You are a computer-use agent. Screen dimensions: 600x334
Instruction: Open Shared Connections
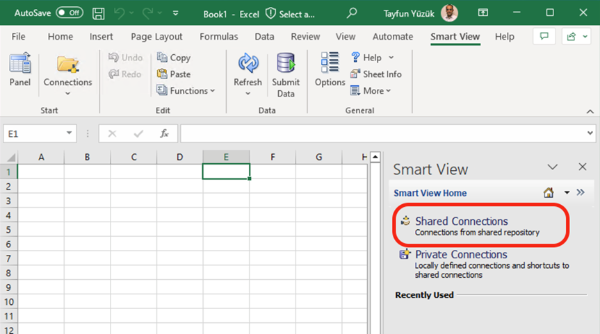(461, 222)
